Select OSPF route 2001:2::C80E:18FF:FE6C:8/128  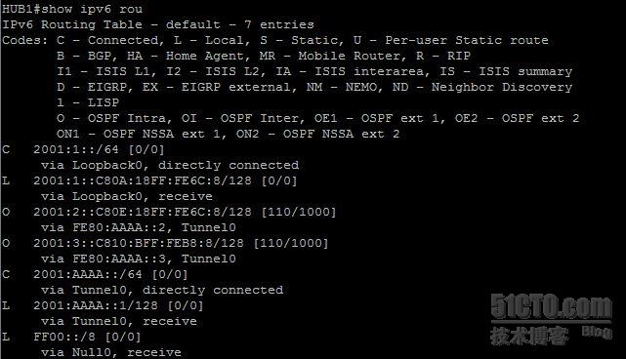click(x=169, y=212)
